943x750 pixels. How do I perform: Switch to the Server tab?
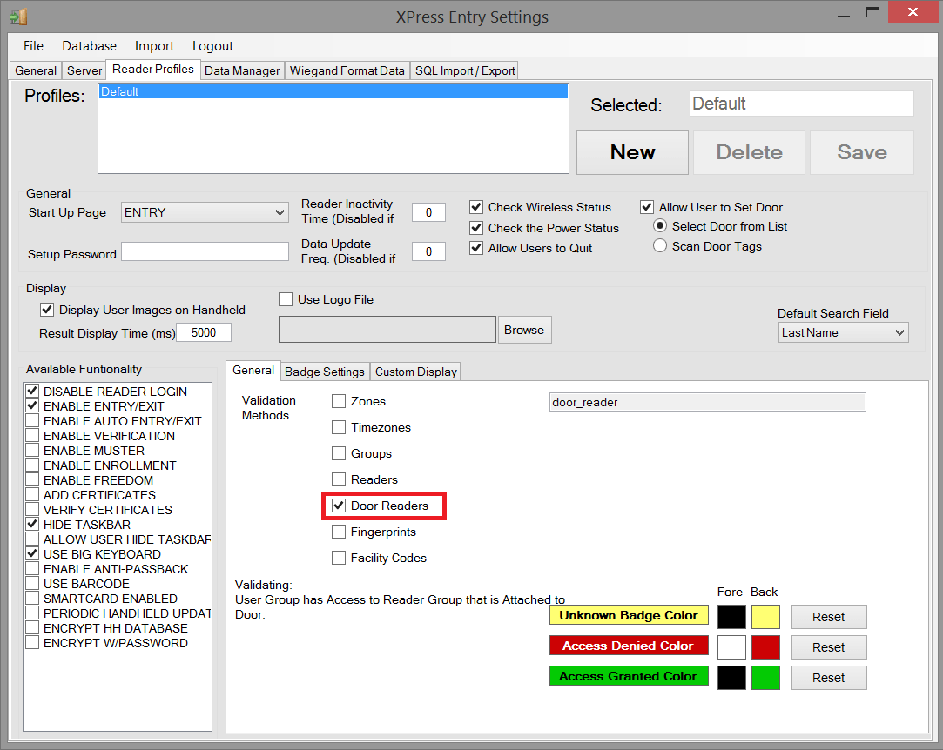84,71
